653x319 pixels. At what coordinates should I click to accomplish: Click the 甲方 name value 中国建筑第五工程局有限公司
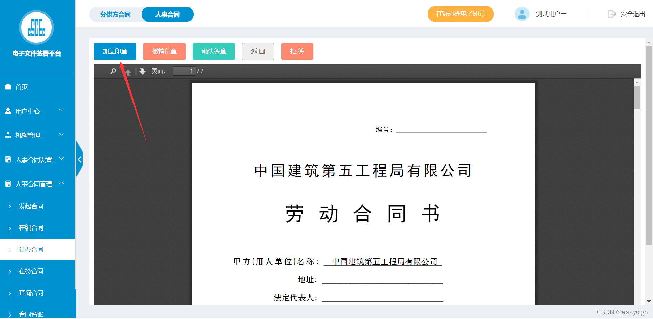tap(385, 261)
